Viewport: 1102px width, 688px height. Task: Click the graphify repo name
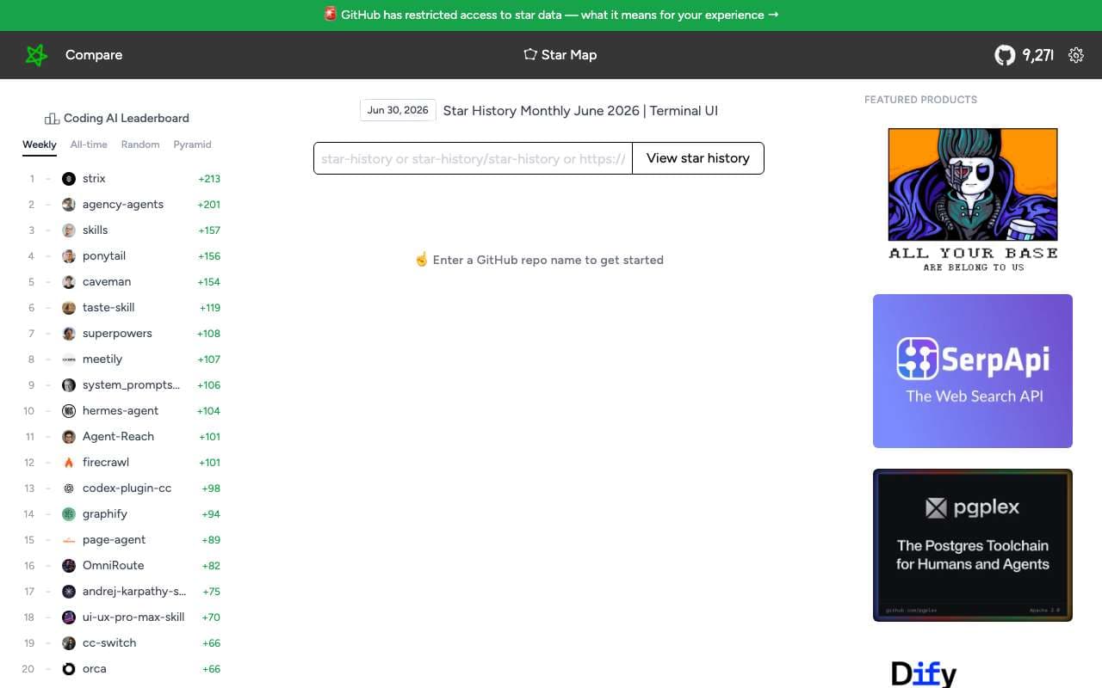(x=105, y=514)
